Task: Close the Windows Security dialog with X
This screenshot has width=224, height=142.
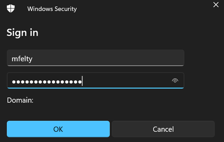Action: point(216,5)
